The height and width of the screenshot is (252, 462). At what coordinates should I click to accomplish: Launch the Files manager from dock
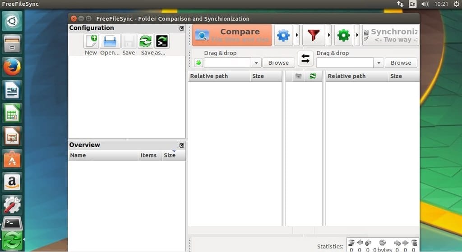(x=12, y=44)
